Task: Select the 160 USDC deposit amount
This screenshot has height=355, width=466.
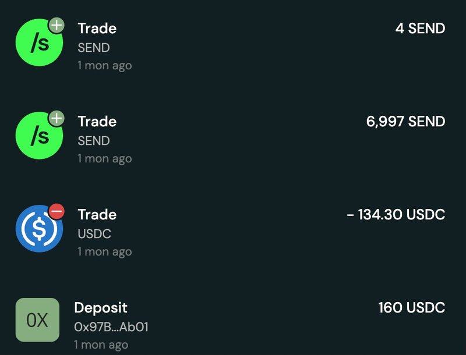Action: pyautogui.click(x=411, y=307)
